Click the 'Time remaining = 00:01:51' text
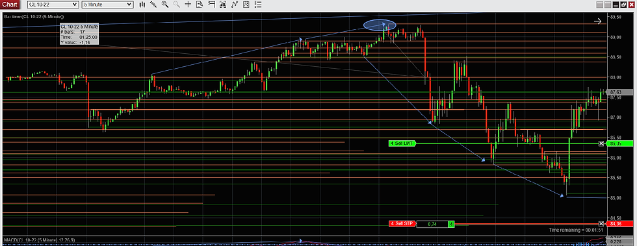The image size is (637, 246). coord(576,230)
